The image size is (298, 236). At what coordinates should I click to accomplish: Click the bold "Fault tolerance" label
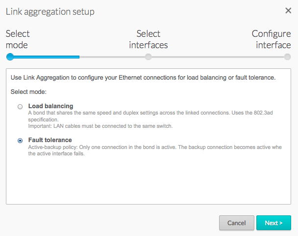point(50,140)
